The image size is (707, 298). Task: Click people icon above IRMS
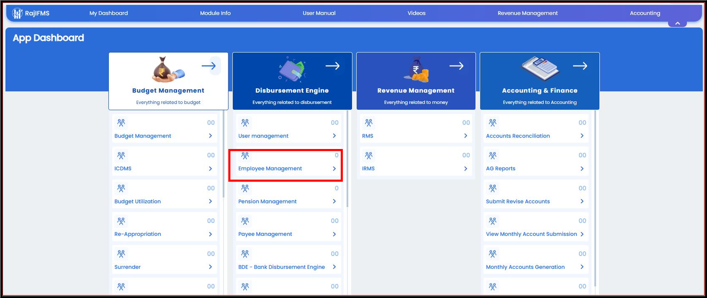coord(369,155)
